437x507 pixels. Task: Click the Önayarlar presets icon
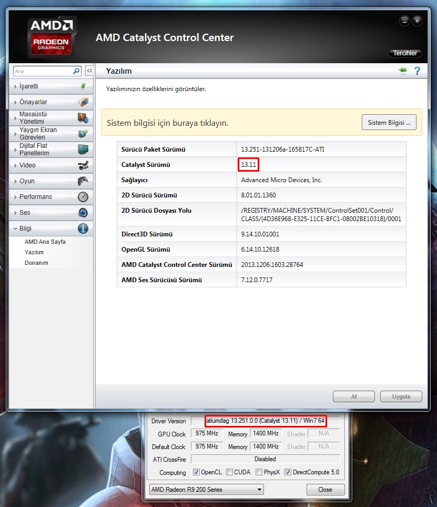pyautogui.click(x=83, y=102)
